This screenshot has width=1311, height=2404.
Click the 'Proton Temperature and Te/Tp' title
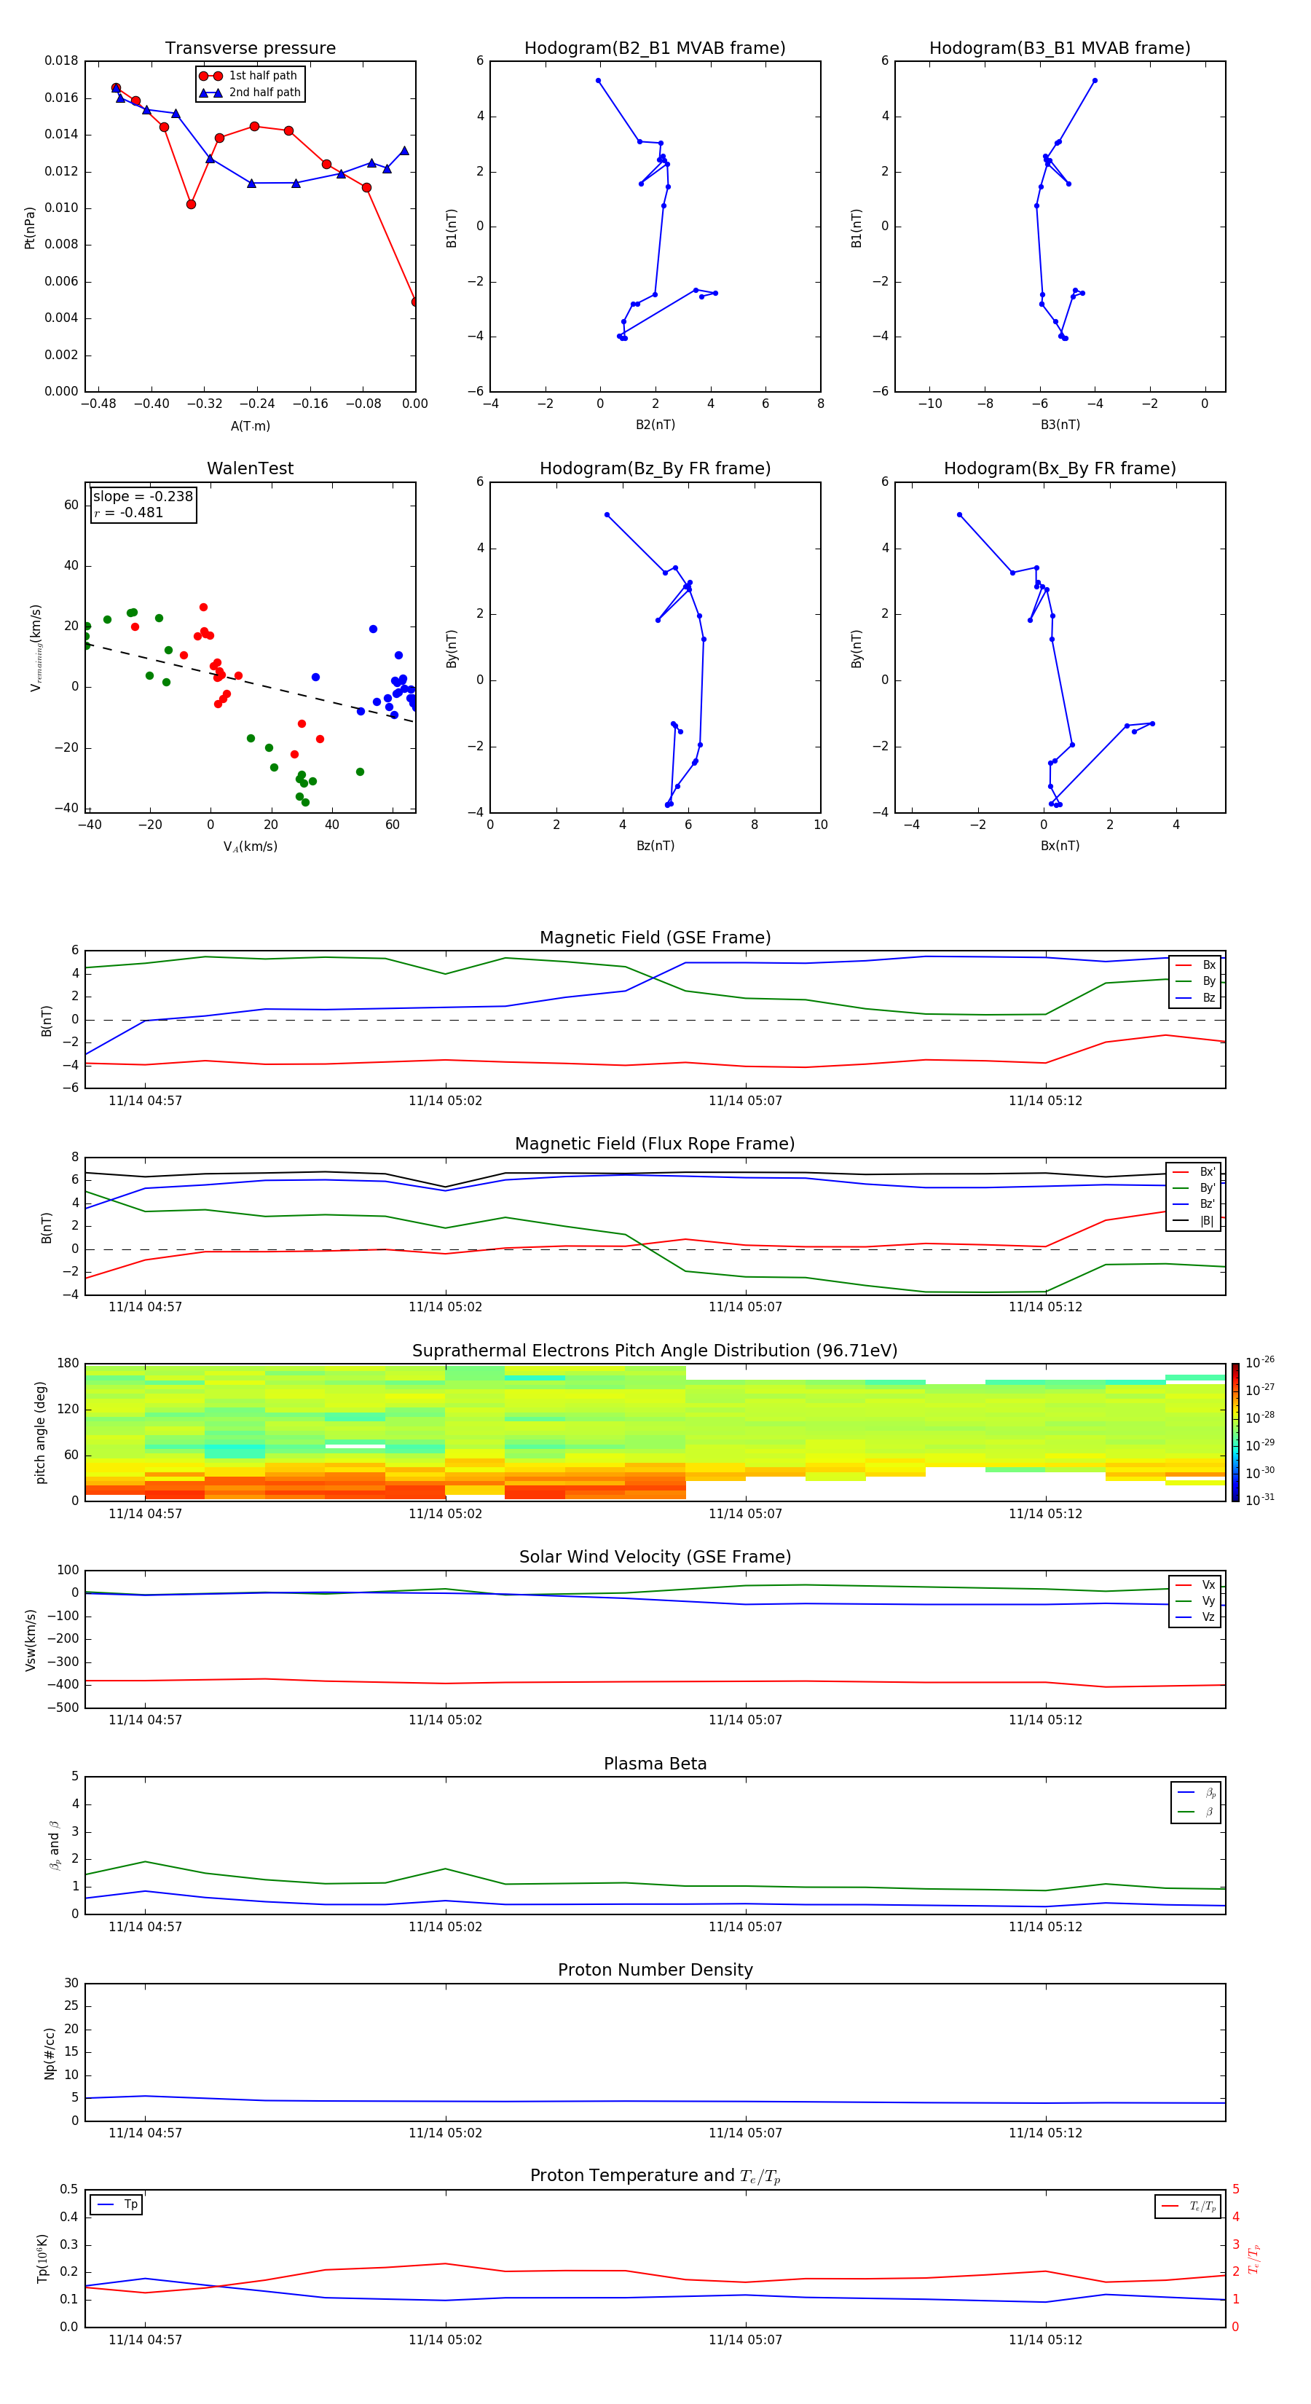pyautogui.click(x=655, y=2176)
